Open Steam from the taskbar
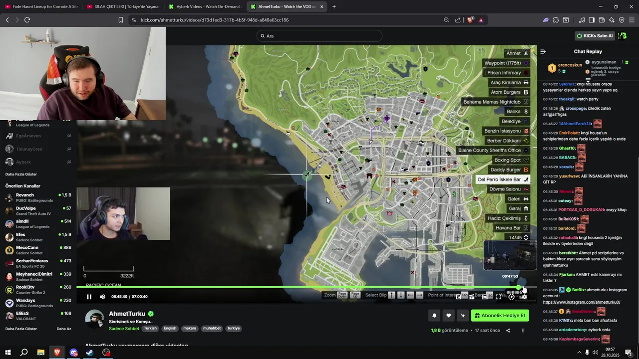 (x=90, y=353)
